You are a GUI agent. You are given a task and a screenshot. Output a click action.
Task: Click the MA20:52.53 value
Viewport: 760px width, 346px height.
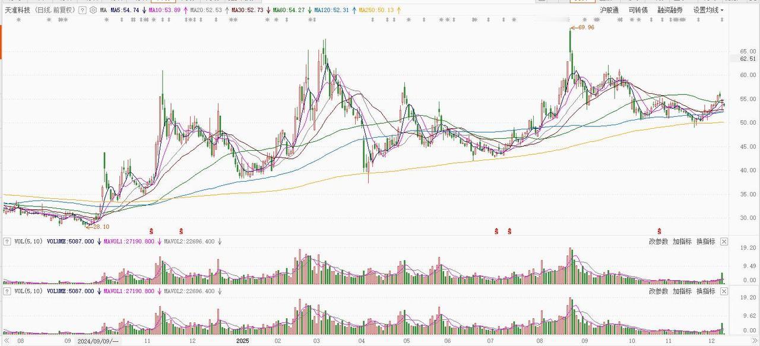pos(206,10)
